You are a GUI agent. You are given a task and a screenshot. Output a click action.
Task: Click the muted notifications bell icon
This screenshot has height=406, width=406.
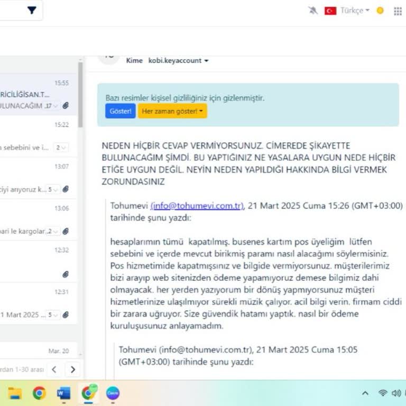313,11
